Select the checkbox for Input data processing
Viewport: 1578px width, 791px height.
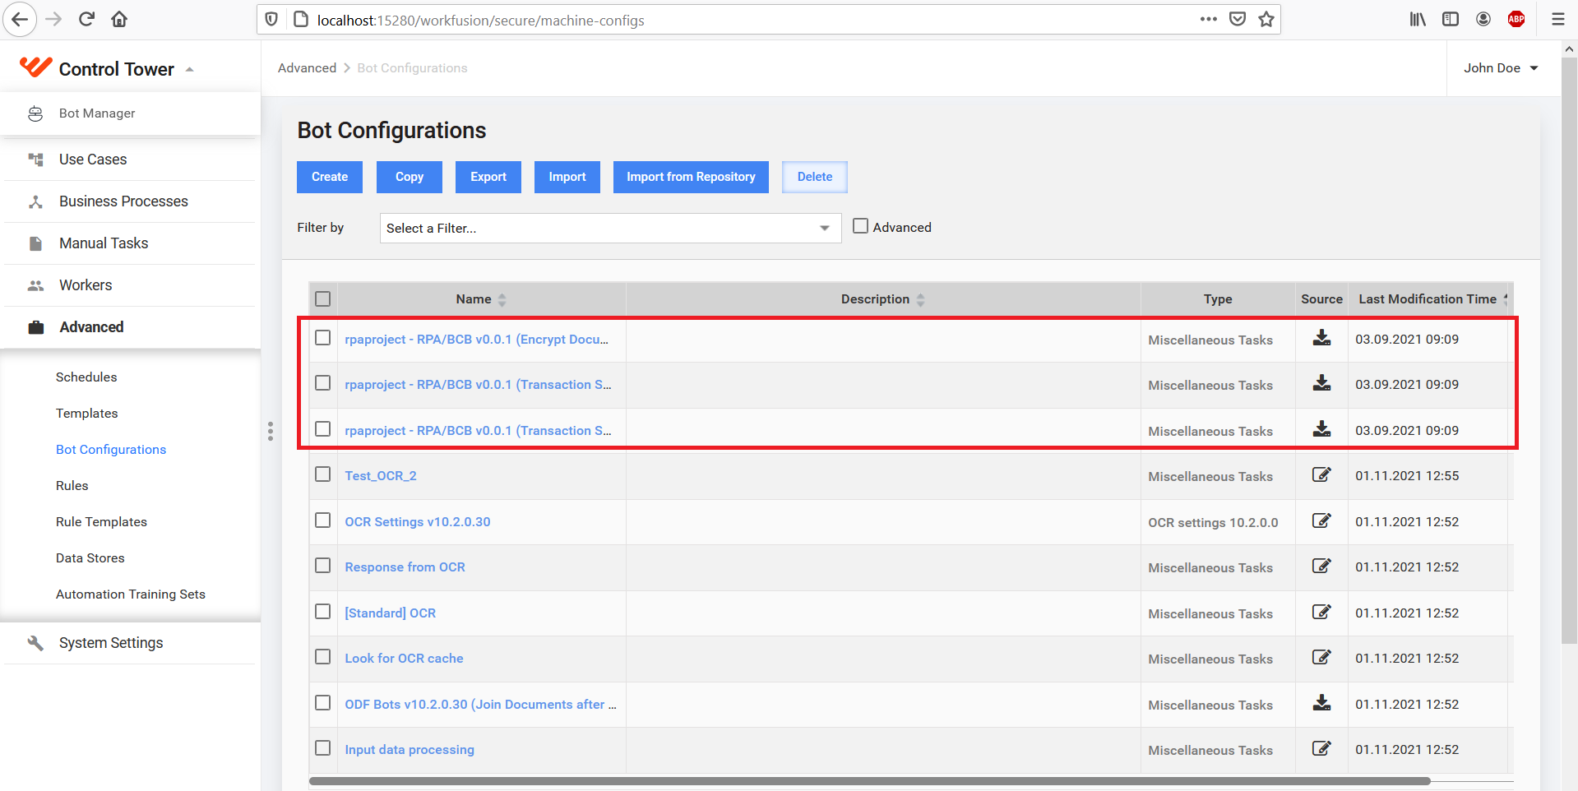pyautogui.click(x=322, y=748)
